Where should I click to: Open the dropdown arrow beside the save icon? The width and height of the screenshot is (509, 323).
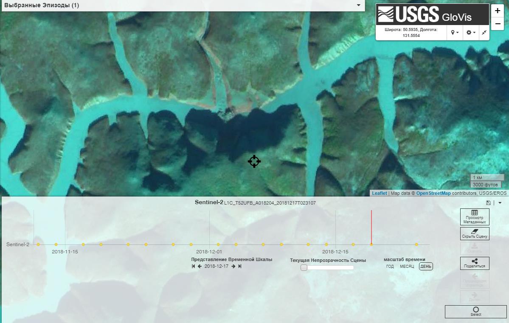tap(500, 203)
